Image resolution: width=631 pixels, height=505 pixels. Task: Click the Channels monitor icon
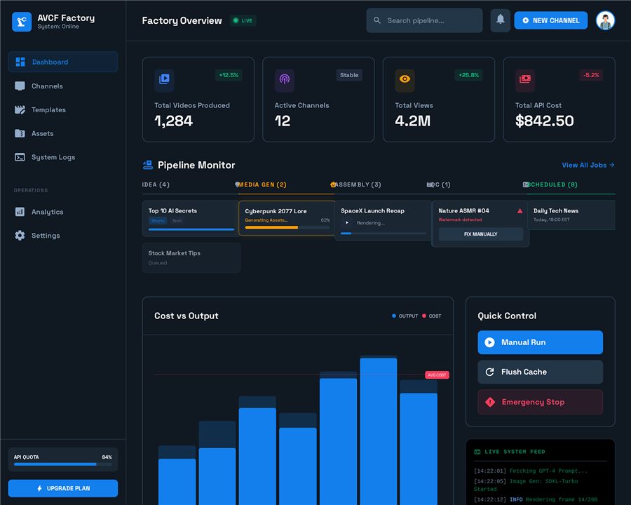click(20, 86)
